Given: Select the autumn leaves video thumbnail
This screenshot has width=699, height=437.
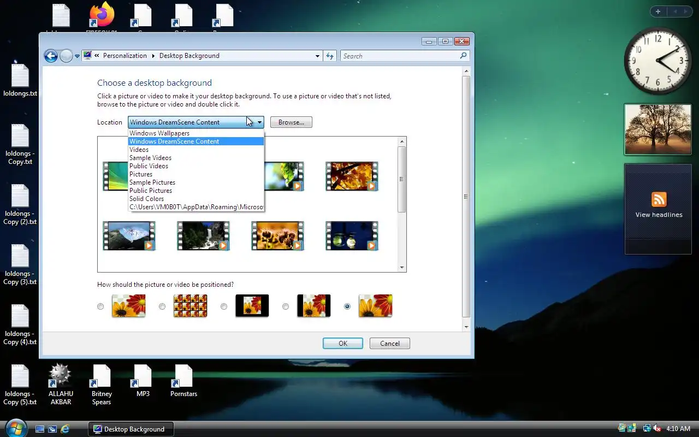Looking at the screenshot, I should (352, 176).
